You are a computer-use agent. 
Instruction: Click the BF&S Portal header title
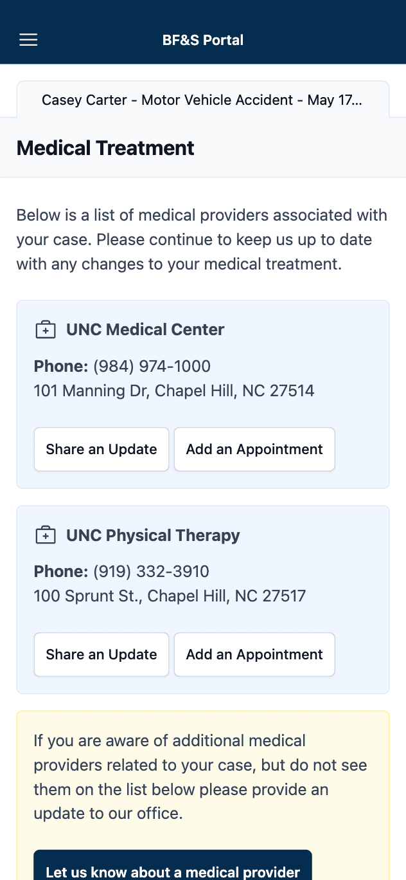203,40
